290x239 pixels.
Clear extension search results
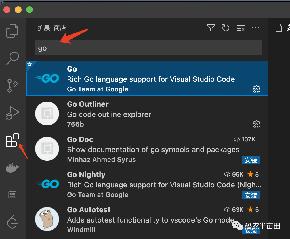point(241,28)
